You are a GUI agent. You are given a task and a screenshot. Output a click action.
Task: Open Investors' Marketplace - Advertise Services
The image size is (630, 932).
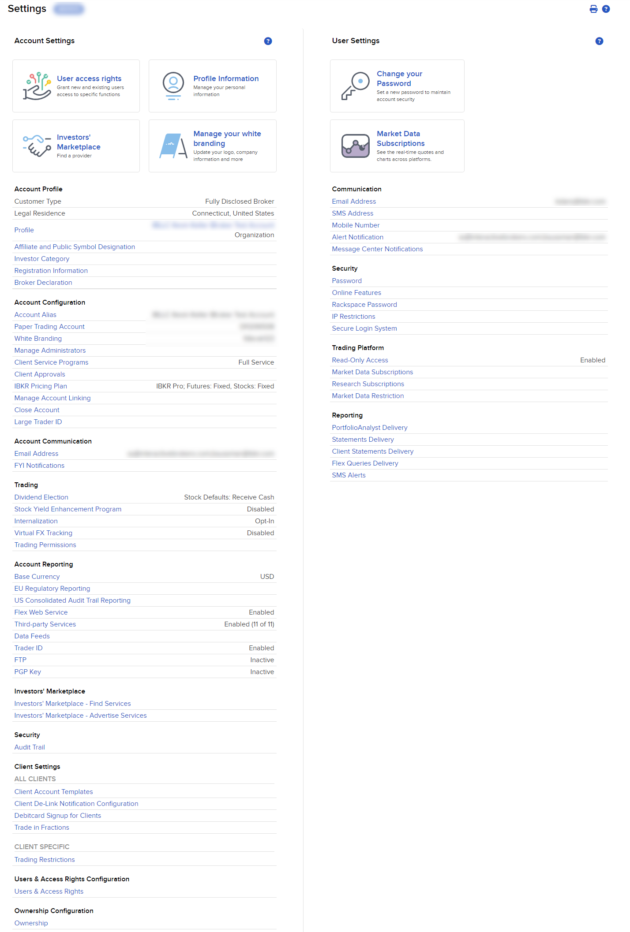80,716
